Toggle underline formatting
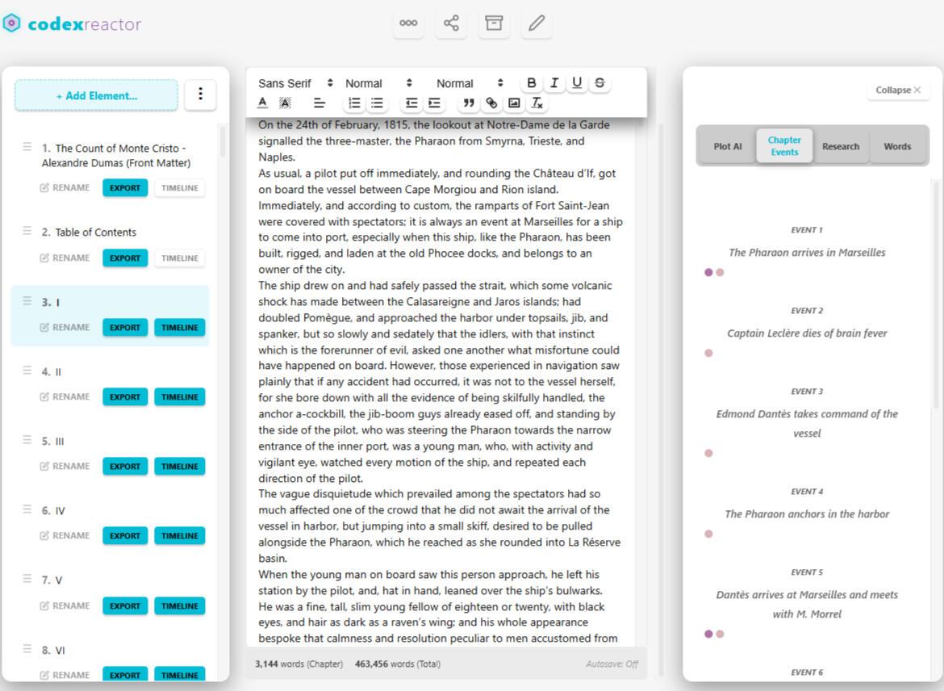 577,82
